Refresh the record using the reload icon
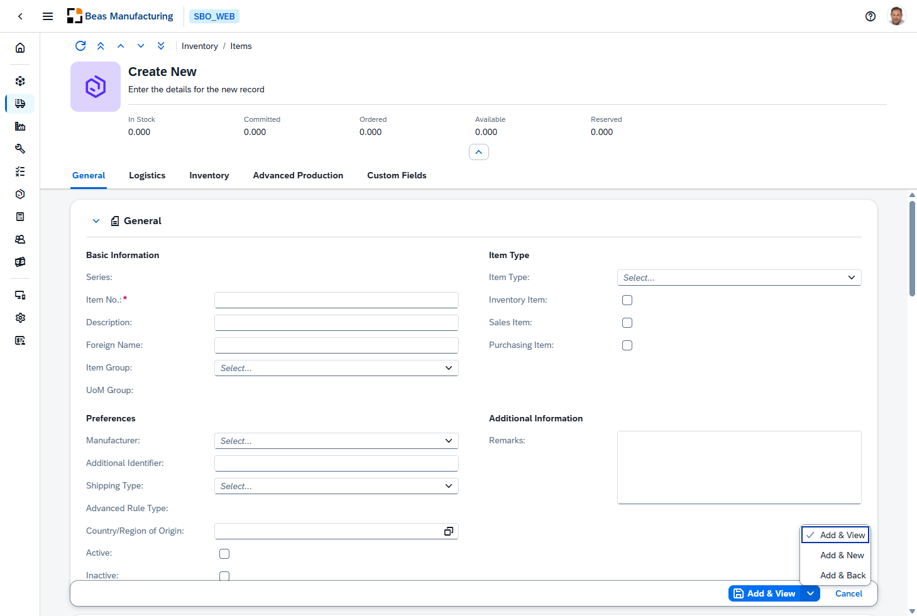Screen dimensions: 917x616 pyautogui.click(x=80, y=46)
